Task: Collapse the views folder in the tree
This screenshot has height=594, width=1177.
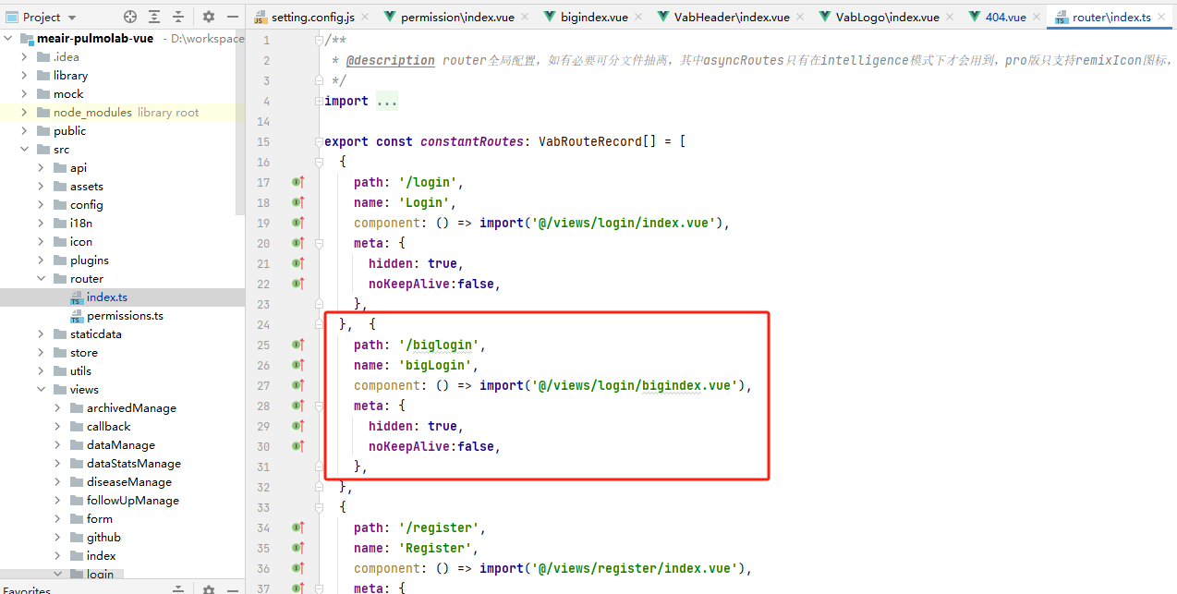Action: 40,389
